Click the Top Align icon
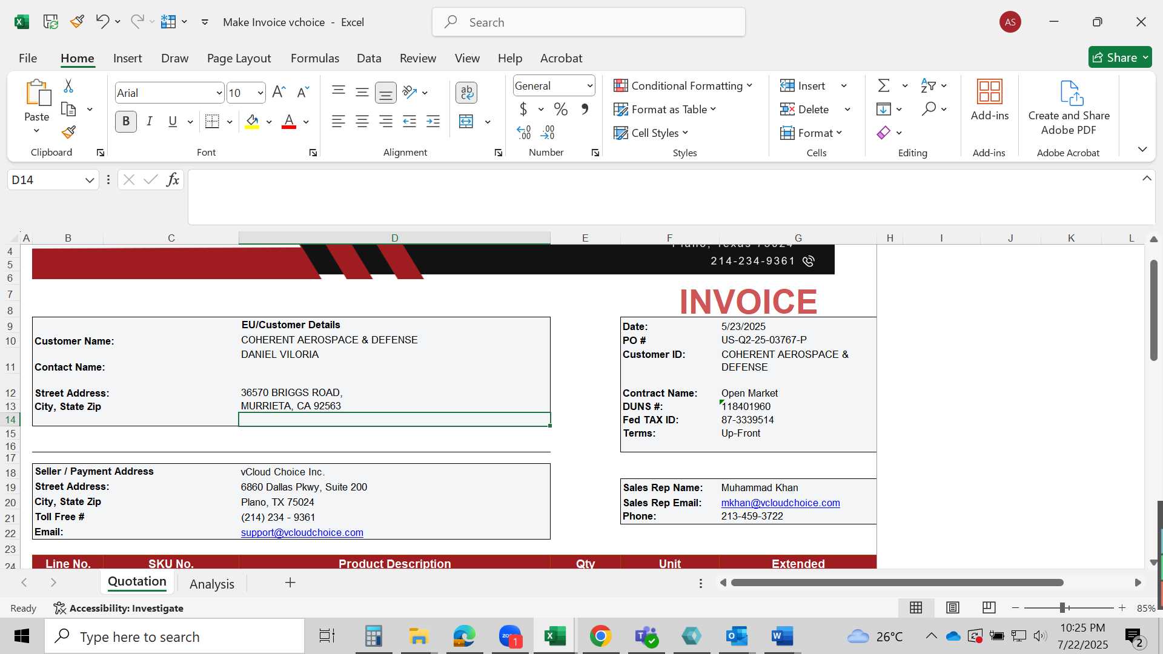This screenshot has height=654, width=1163. [338, 92]
